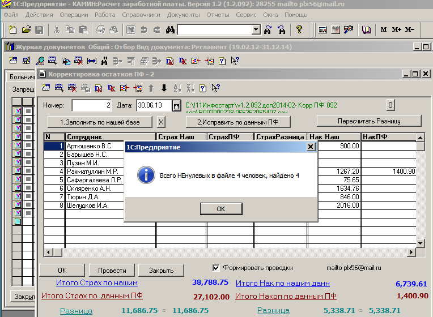The image size is (433, 317).
Task: Open the Операции menu
Action: pyautogui.click(x=74, y=15)
